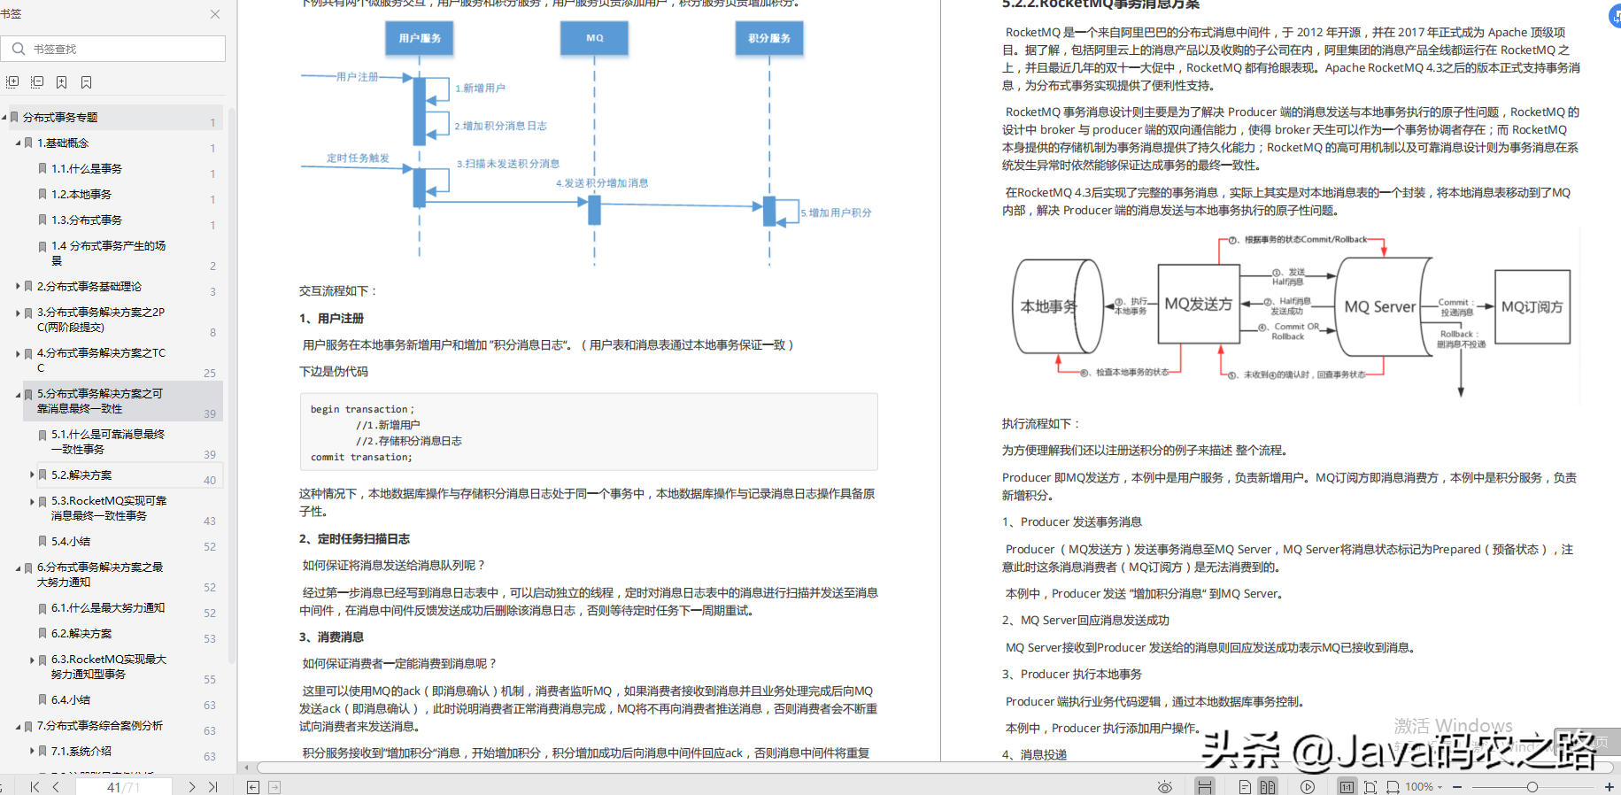Click the bookmark panel vertical scrollbar
Viewport: 1621px width, 795px height.
coord(232,385)
